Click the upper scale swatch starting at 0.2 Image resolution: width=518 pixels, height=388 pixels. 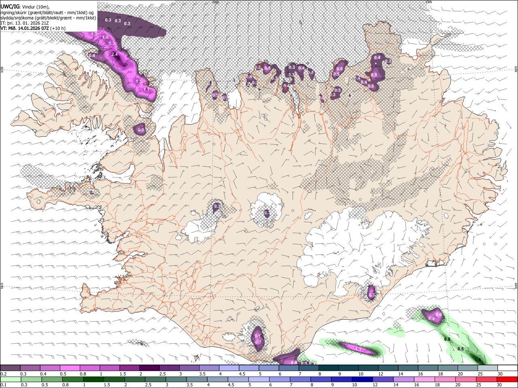11,368
